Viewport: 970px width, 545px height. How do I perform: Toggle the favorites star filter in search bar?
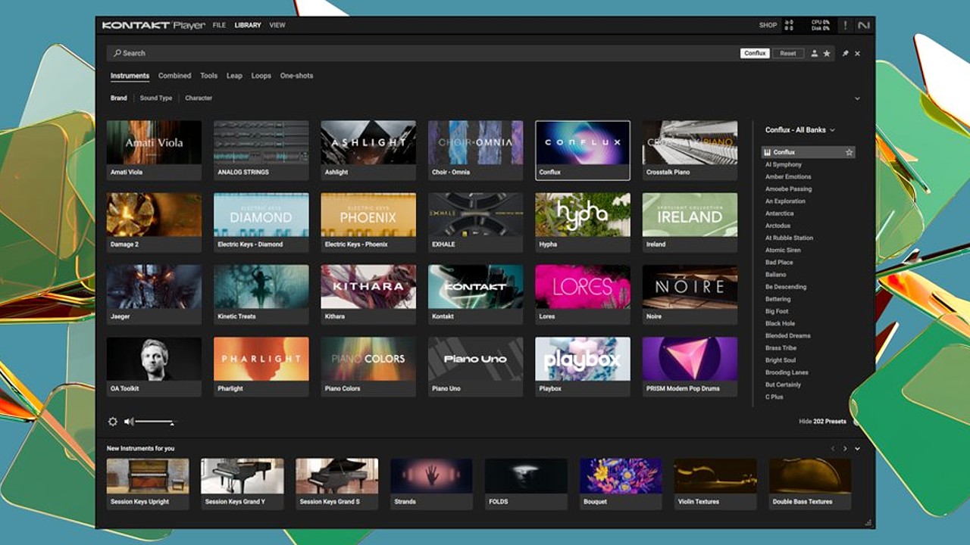[x=827, y=54]
